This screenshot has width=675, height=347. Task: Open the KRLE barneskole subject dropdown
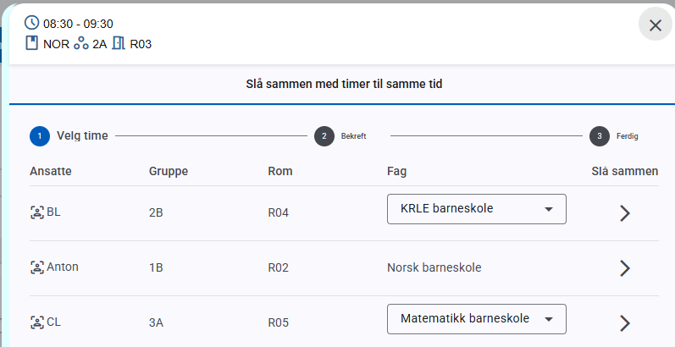pos(477,209)
